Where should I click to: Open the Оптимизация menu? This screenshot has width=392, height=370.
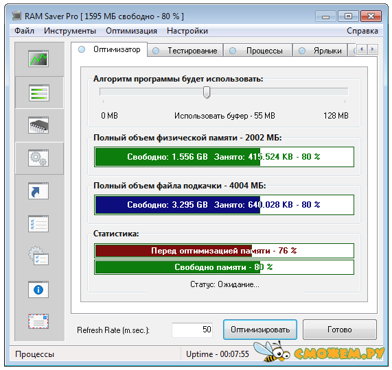click(x=131, y=31)
